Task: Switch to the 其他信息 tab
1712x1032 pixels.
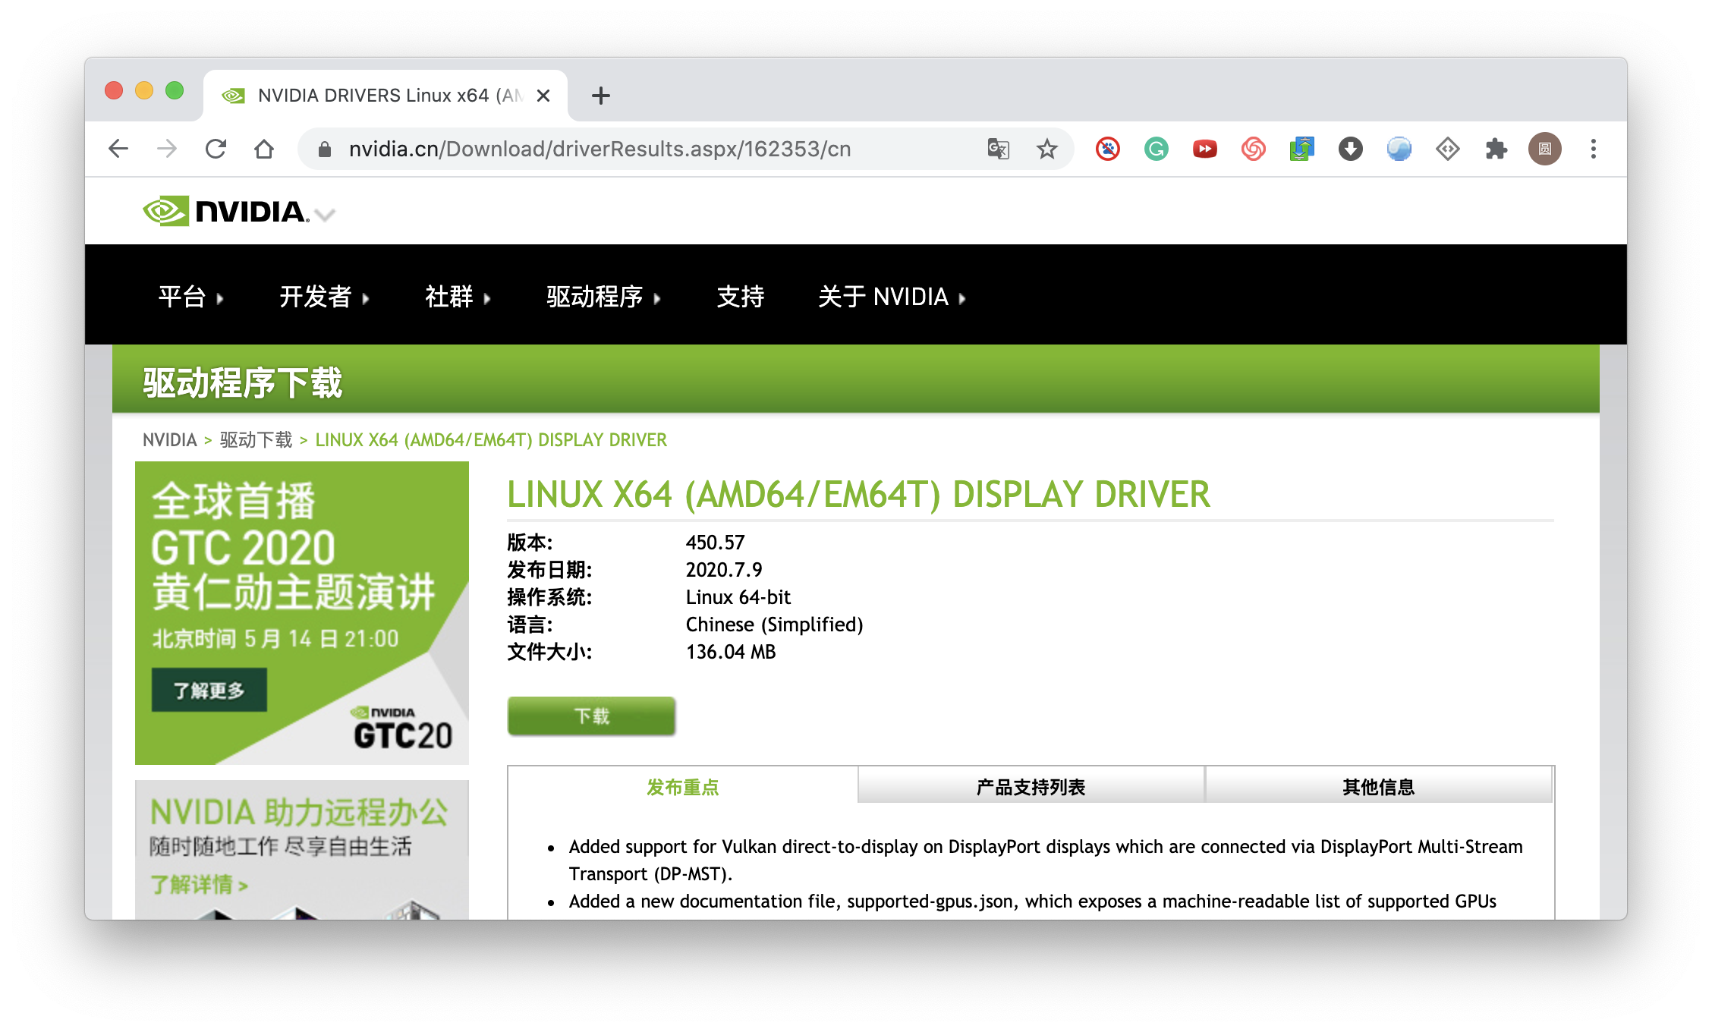Action: coord(1378,787)
